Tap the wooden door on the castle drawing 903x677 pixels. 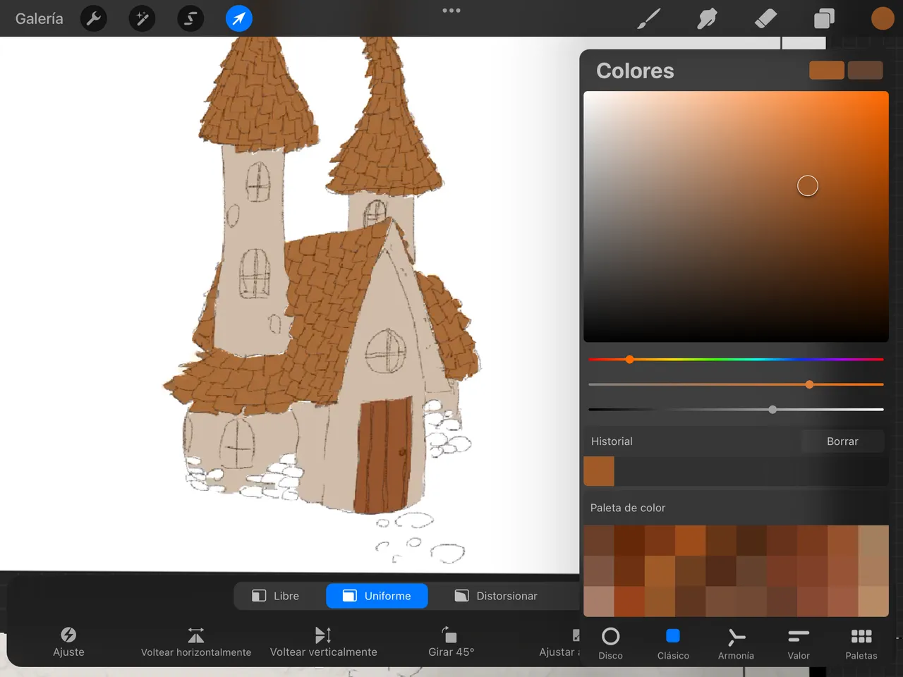(384, 455)
